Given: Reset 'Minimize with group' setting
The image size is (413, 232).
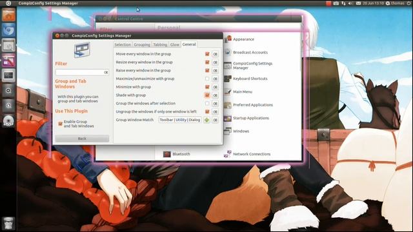Looking at the screenshot, I should 215,87.
